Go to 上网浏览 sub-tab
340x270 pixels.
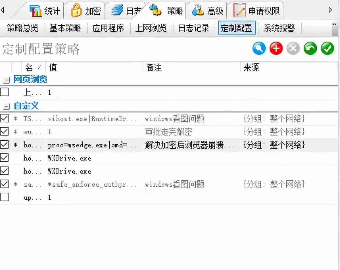[x=151, y=28]
